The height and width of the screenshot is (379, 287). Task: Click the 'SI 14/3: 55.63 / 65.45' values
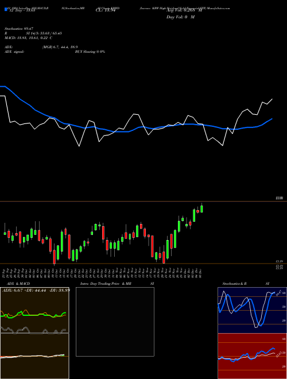coord(44,33)
